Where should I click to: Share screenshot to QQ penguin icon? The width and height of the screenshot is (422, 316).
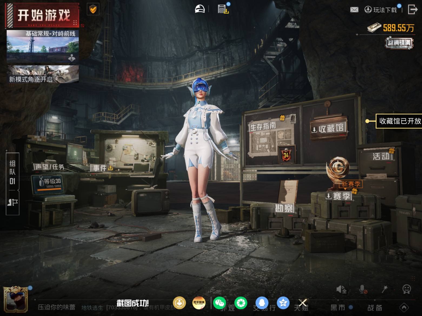262,303
